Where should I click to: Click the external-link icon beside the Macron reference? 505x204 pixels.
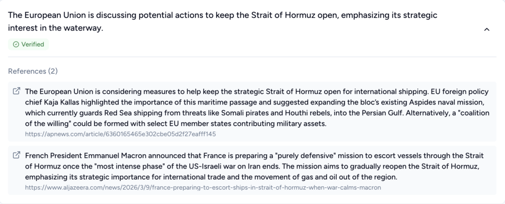pyautogui.click(x=16, y=155)
